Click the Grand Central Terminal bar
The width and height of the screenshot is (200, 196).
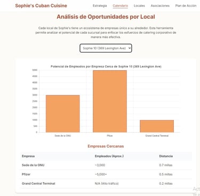click(157, 126)
